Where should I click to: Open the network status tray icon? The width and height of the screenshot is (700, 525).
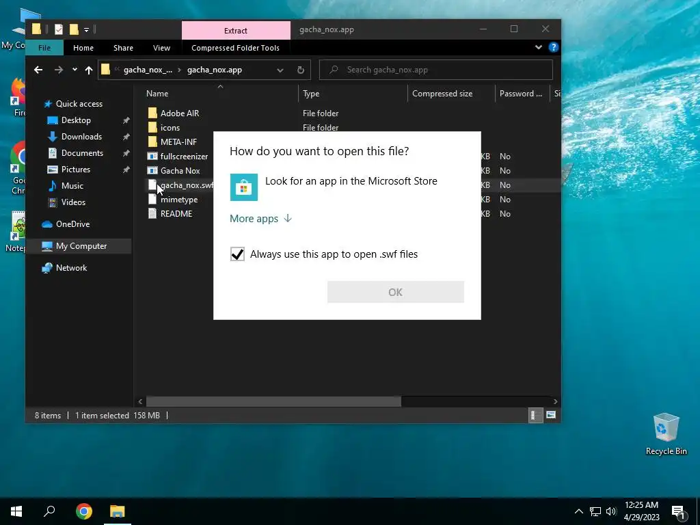[x=595, y=511]
